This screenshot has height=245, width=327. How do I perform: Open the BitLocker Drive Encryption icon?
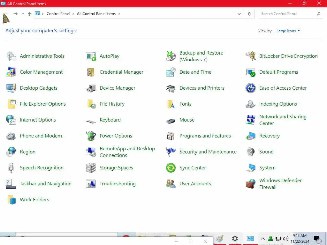click(251, 56)
